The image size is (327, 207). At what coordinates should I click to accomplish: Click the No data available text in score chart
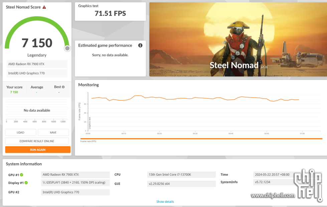[37, 110]
